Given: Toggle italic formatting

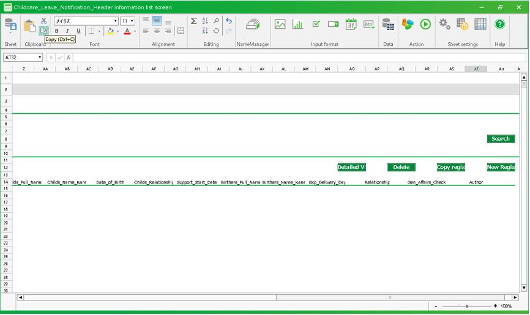Looking at the screenshot, I should pos(67,31).
